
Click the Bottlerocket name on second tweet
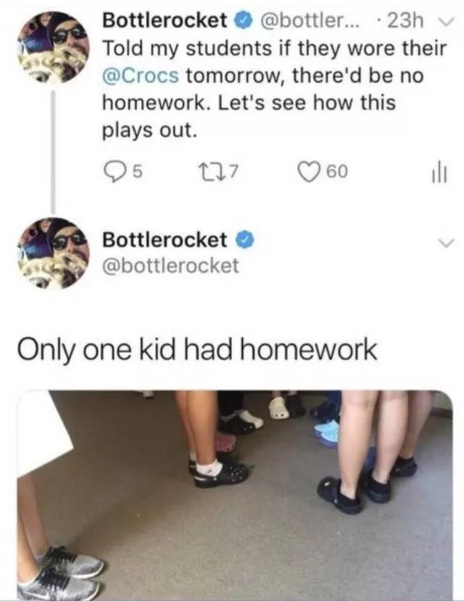coord(165,240)
